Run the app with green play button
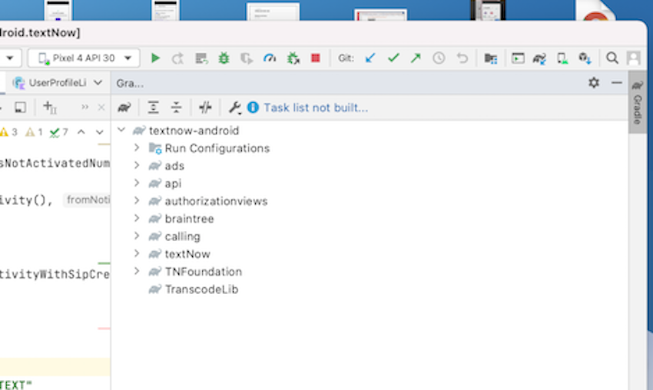 point(155,58)
